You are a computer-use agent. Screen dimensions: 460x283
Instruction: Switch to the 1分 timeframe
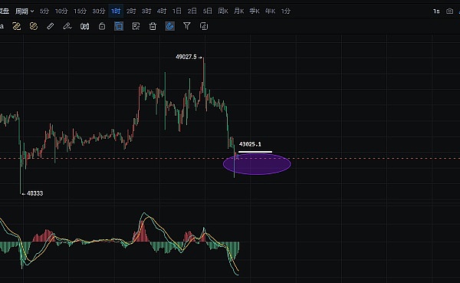[x=286, y=12]
